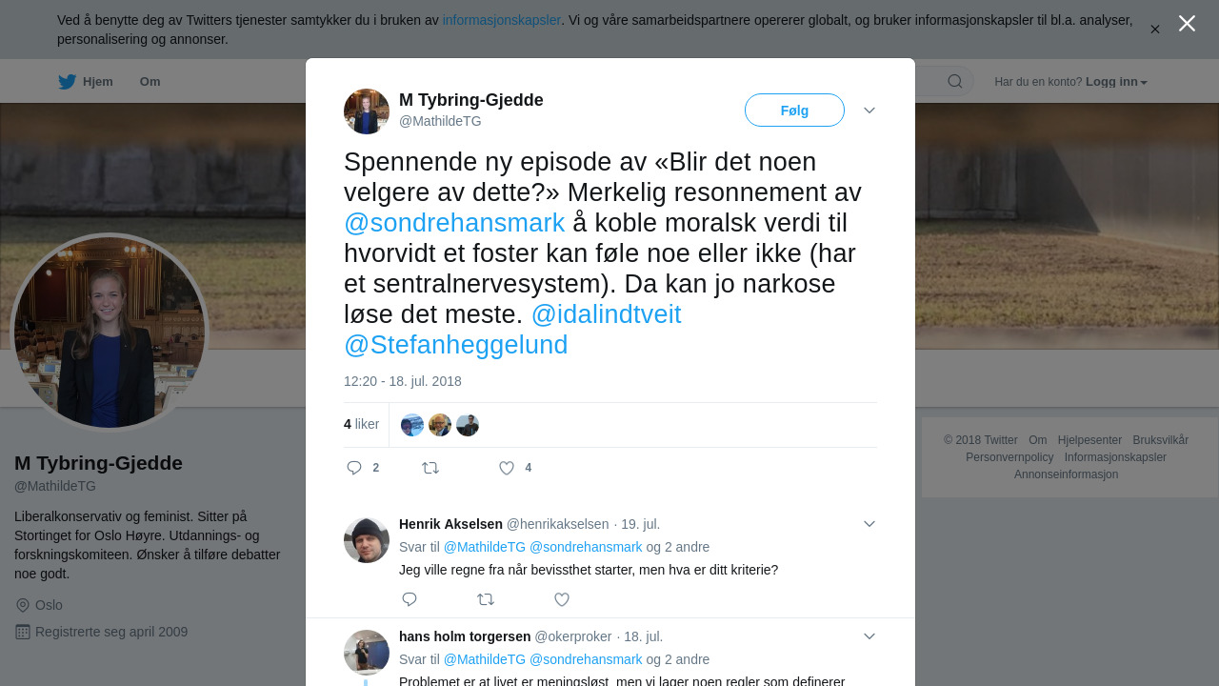This screenshot has height=686, width=1219.
Task: Expand the chevron menu beside the Følg button
Action: (x=869, y=111)
